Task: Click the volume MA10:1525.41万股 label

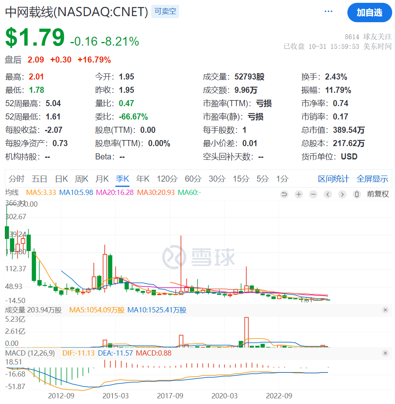Action: [157, 310]
